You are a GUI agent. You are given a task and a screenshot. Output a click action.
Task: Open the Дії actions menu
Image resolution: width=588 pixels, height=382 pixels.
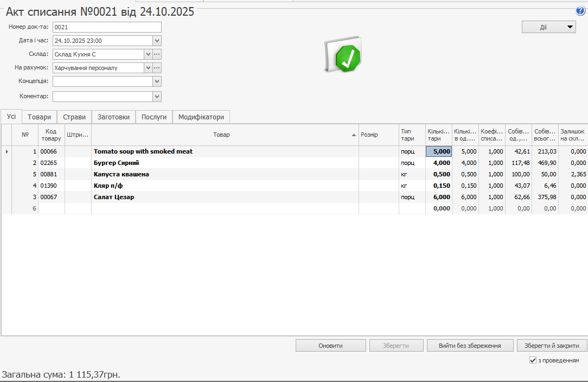[548, 27]
